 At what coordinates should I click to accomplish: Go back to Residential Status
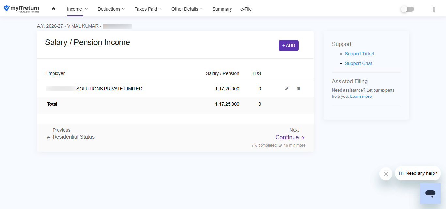(x=73, y=137)
